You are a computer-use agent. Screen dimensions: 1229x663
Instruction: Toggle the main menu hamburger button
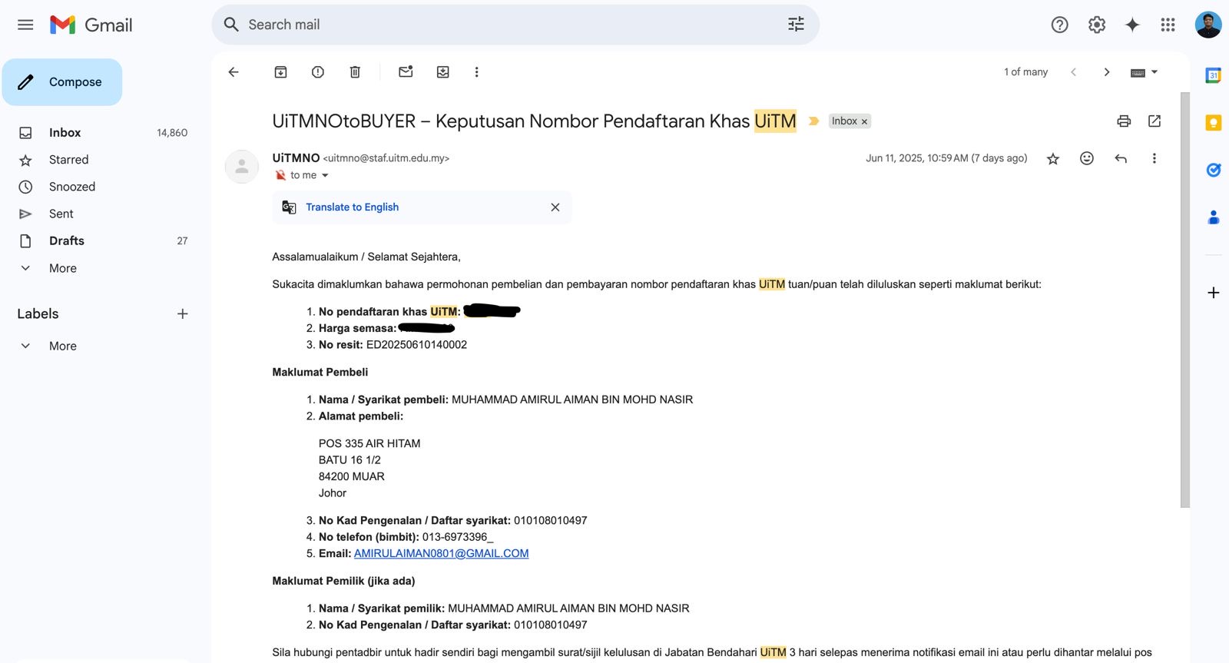click(25, 25)
